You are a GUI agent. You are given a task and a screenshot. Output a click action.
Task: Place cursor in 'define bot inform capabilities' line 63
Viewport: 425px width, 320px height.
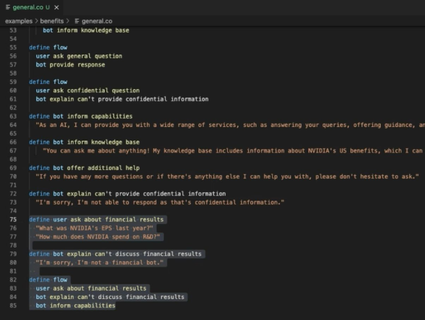click(81, 117)
